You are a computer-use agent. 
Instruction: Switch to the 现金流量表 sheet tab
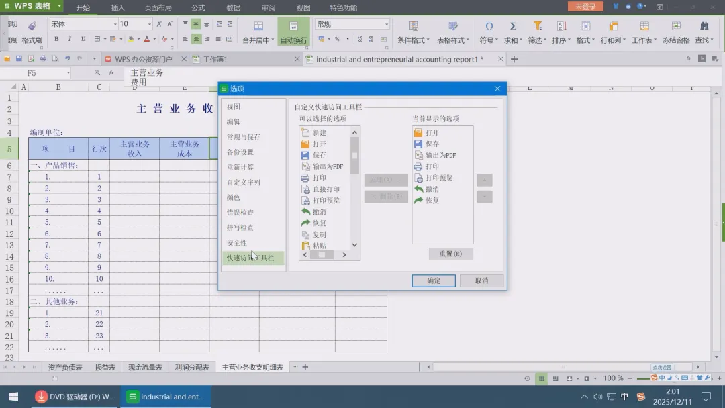tap(145, 367)
